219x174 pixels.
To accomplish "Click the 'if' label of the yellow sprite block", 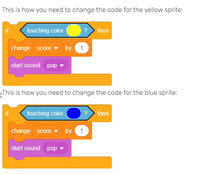I will (x=7, y=31).
